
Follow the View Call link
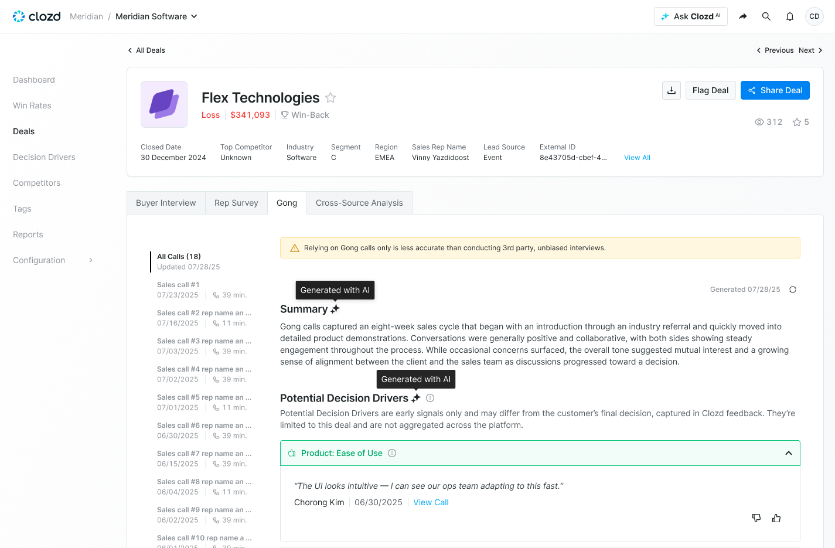(x=431, y=502)
